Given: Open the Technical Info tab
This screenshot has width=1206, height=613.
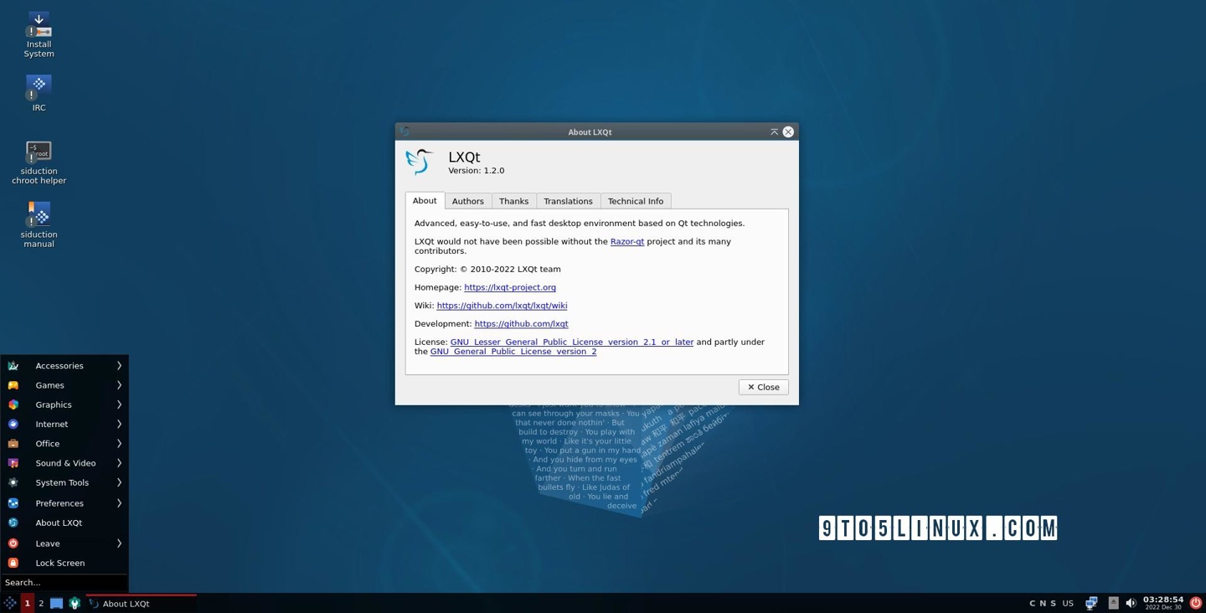Looking at the screenshot, I should pos(636,201).
